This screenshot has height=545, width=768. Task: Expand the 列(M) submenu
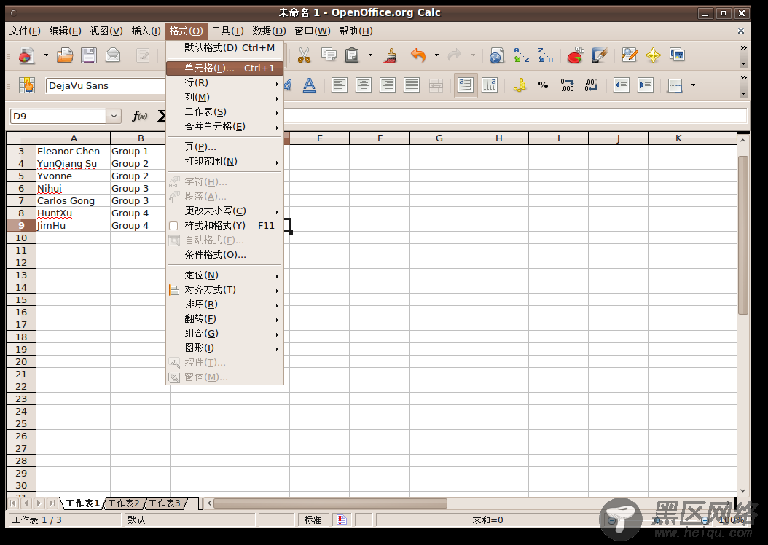[x=225, y=98]
